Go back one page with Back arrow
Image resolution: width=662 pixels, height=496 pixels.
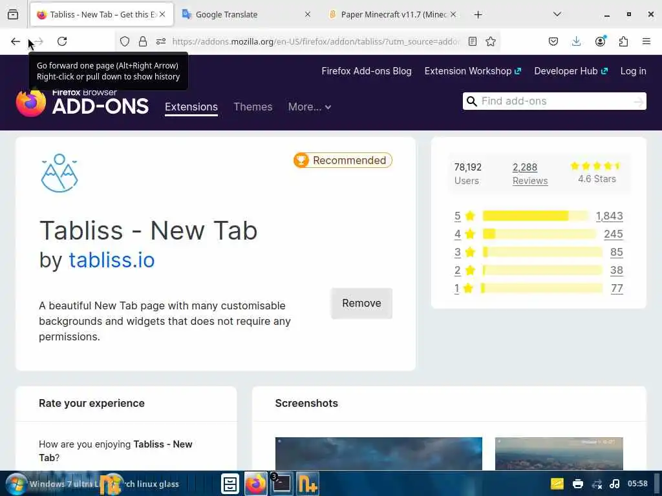pos(16,41)
